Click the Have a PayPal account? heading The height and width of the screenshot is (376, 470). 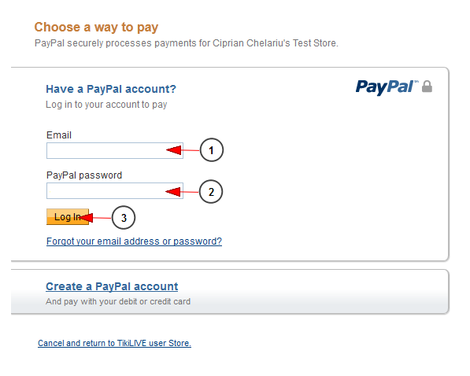coord(111,89)
